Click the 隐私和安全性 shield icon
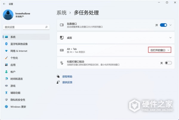 (x=6, y=100)
